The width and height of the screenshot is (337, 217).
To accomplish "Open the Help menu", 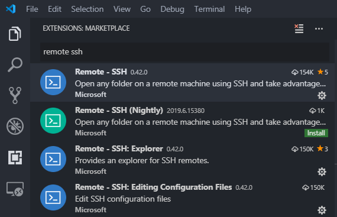I will (x=243, y=9).
